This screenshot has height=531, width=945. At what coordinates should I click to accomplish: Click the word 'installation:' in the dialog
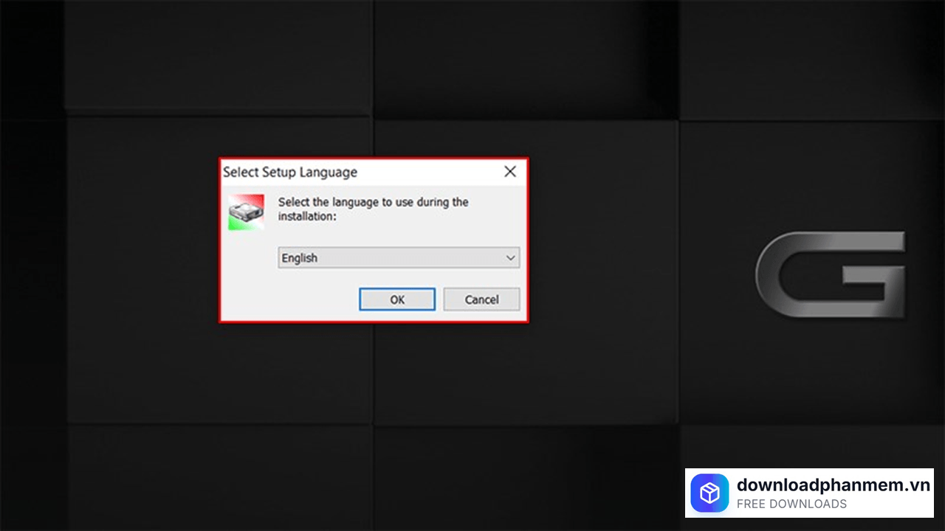coord(307,217)
